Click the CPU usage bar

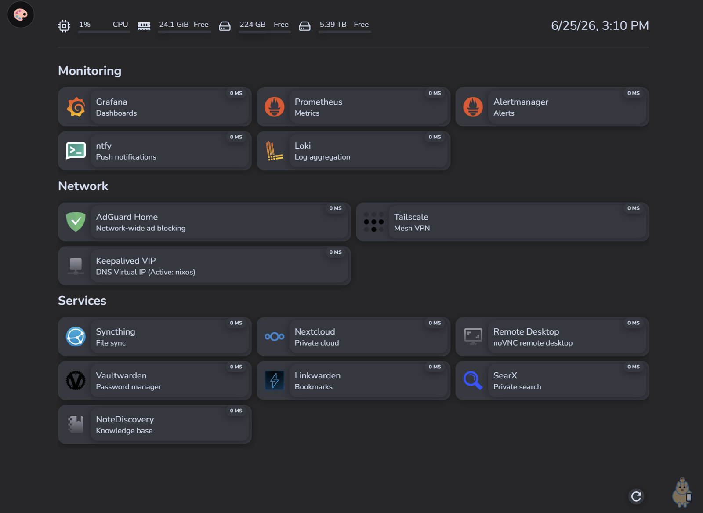coord(104,32)
